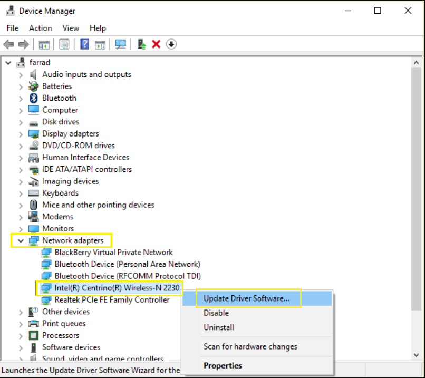Screen dimensions: 425x378
Task: Select the Monitors tree label
Action: coord(58,229)
